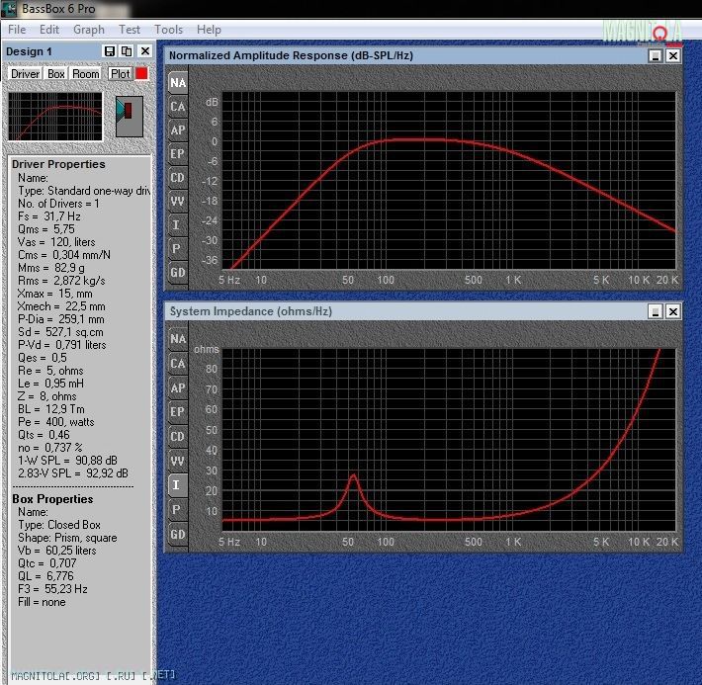Select the Shape: Prism, square line
Image resolution: width=702 pixels, height=685 pixels.
pyautogui.click(x=67, y=538)
